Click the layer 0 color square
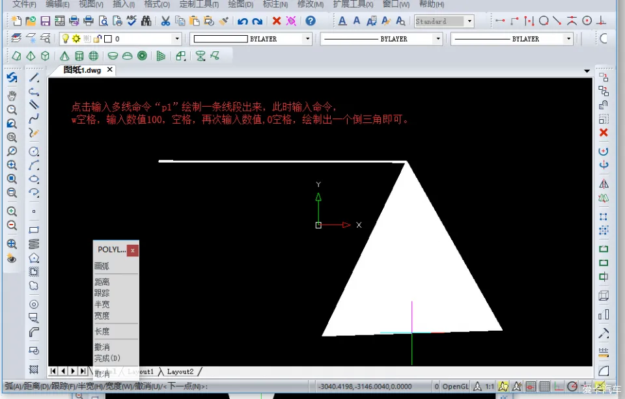The width and height of the screenshot is (625, 399). point(108,38)
